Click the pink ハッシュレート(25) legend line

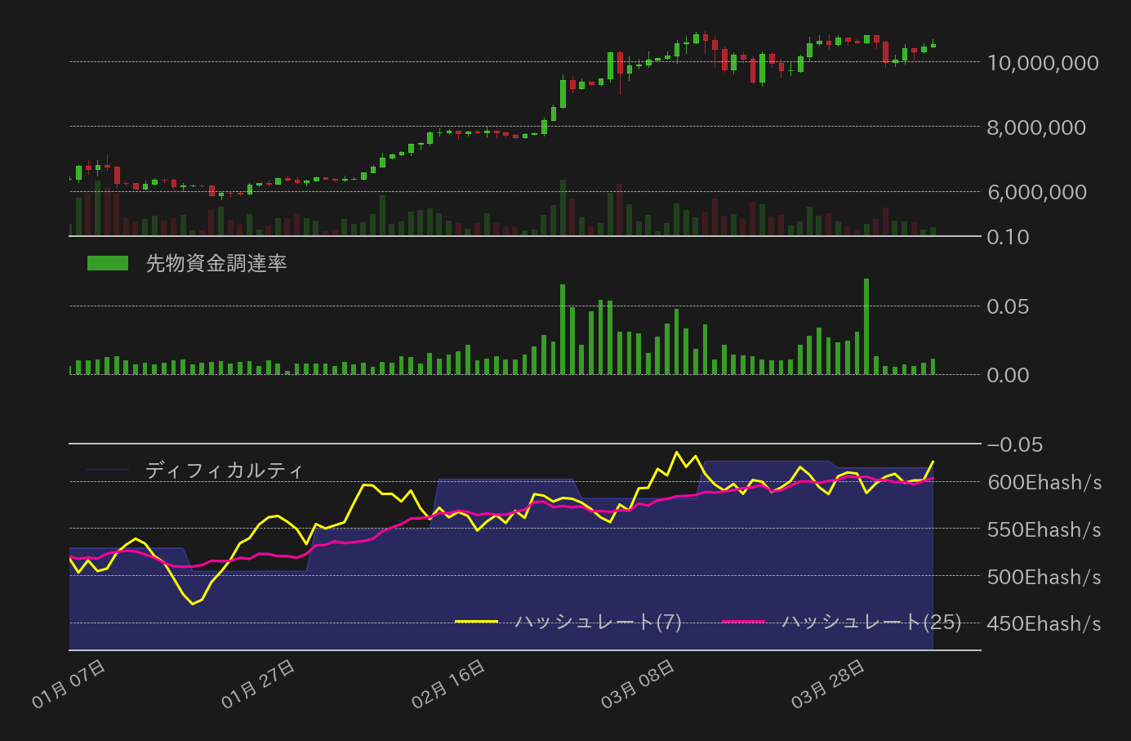point(743,622)
